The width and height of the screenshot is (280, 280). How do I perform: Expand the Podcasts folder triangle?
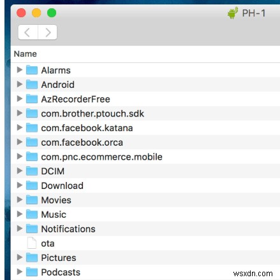(x=20, y=272)
